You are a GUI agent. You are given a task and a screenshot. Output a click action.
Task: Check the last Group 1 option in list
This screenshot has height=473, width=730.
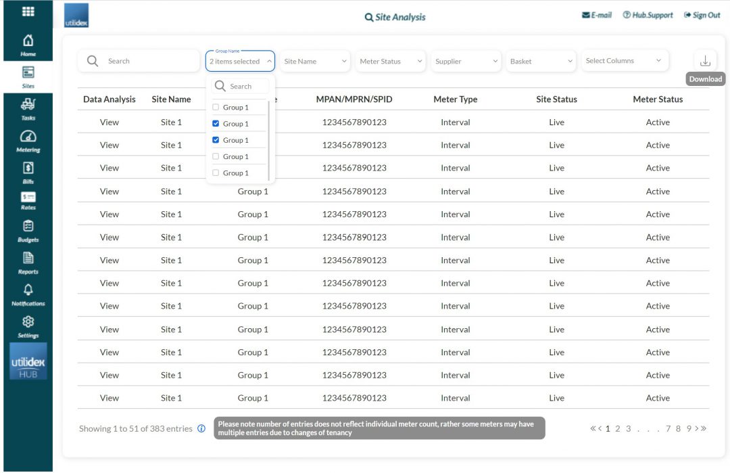pos(216,173)
